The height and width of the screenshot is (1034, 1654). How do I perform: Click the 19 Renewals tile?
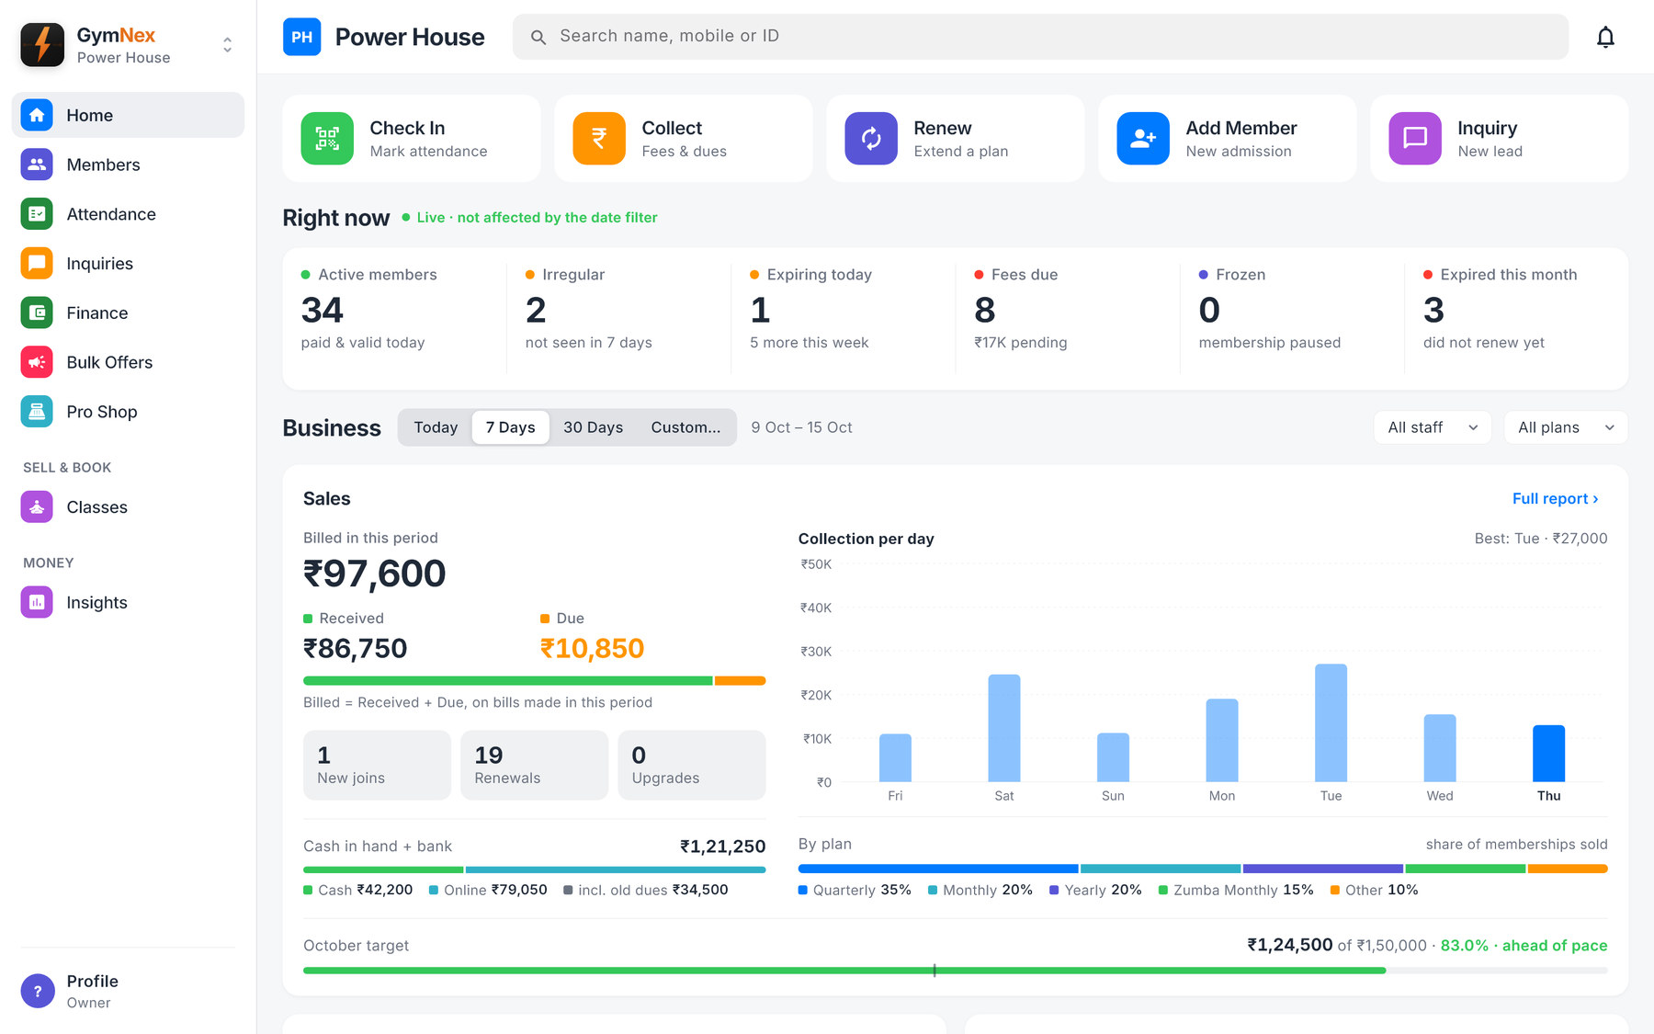[535, 766]
